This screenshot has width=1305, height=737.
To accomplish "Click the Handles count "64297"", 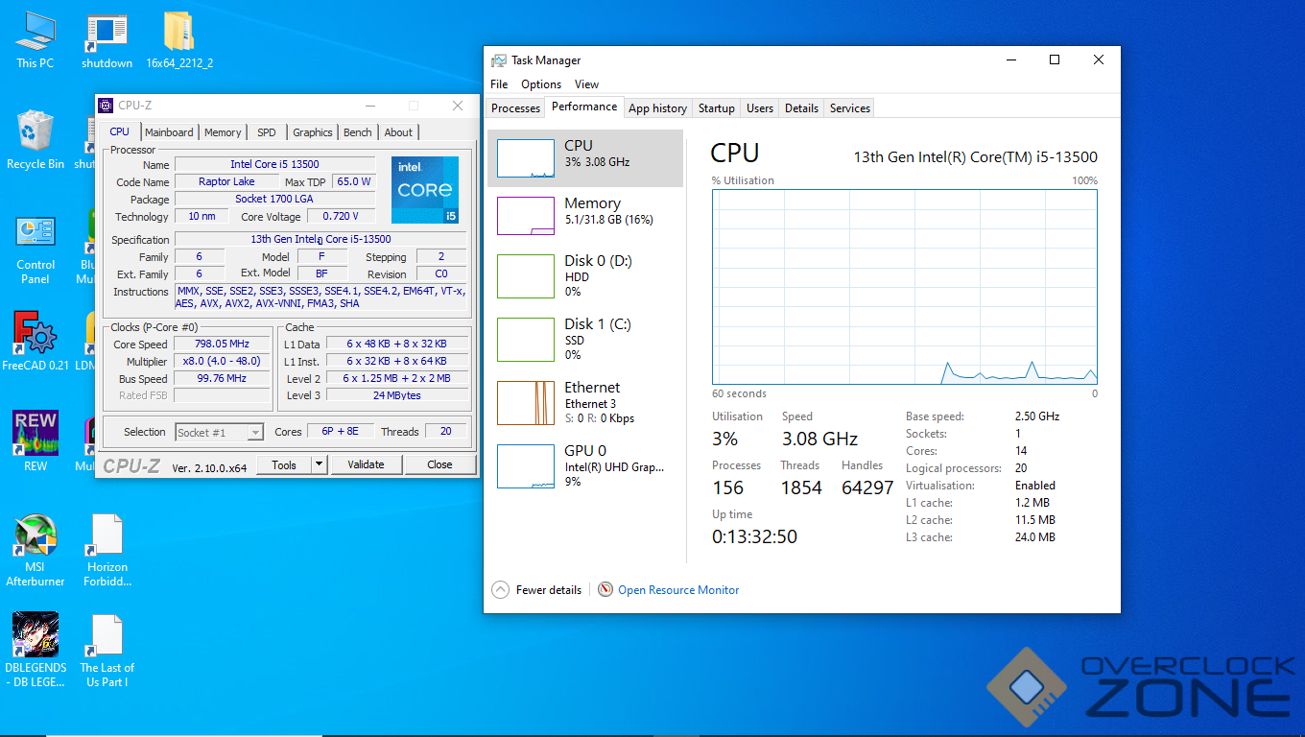I will point(867,487).
